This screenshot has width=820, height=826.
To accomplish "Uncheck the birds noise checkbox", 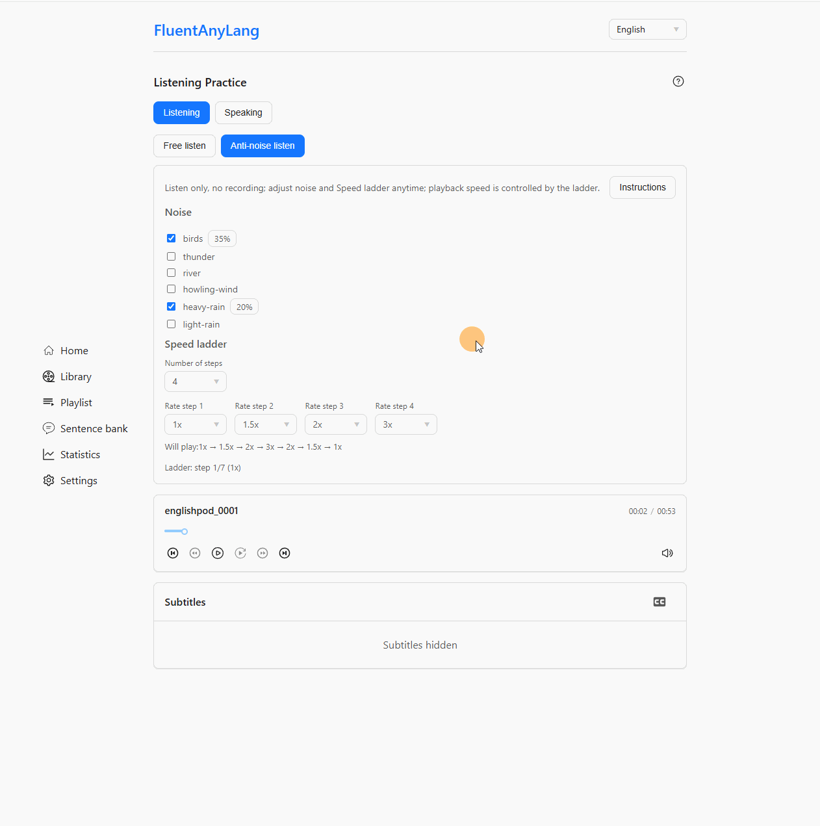I will (x=172, y=239).
